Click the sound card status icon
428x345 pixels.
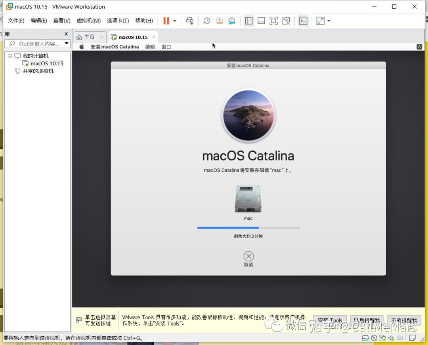[x=391, y=338]
